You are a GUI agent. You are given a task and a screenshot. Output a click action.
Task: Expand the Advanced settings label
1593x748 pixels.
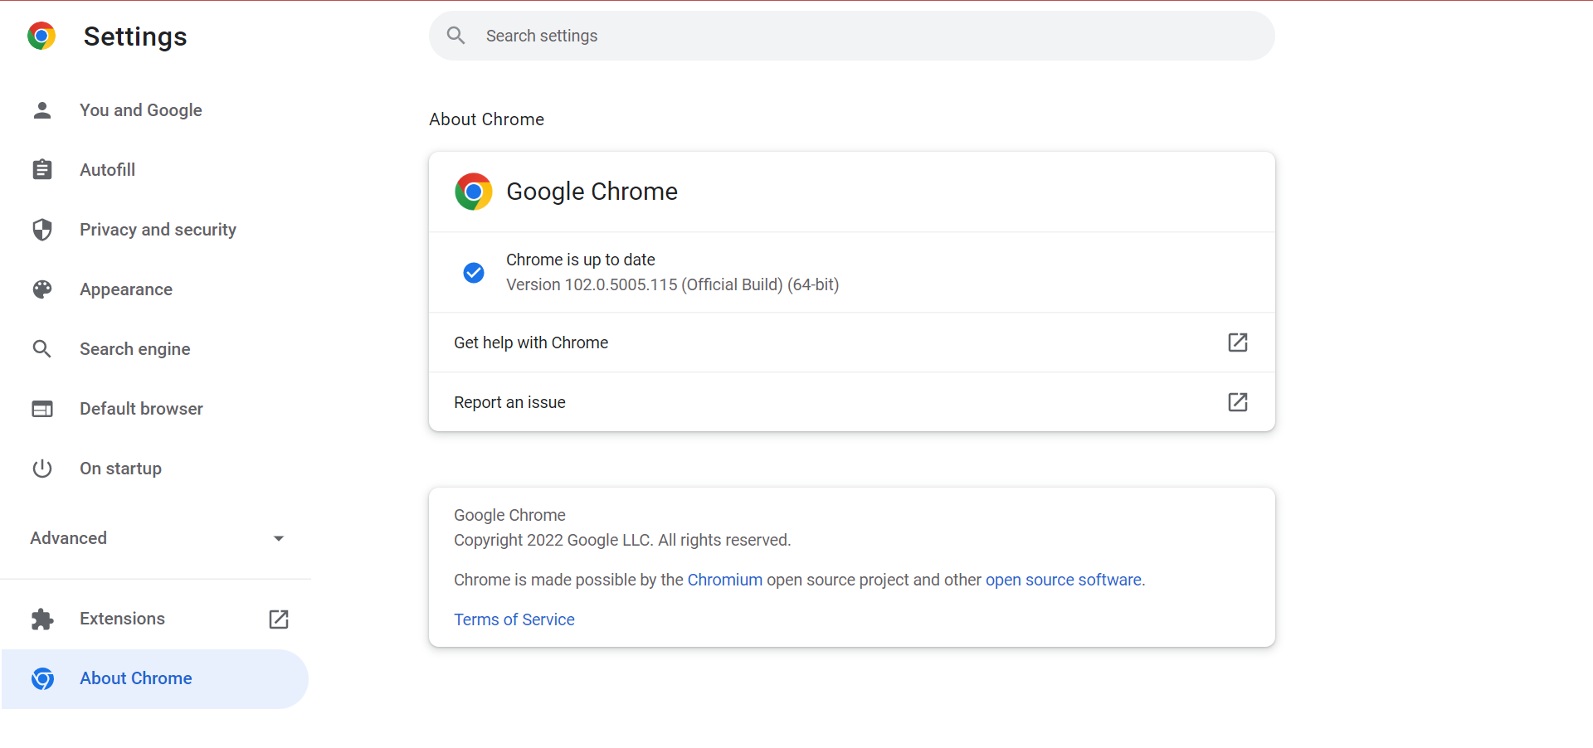coord(69,538)
